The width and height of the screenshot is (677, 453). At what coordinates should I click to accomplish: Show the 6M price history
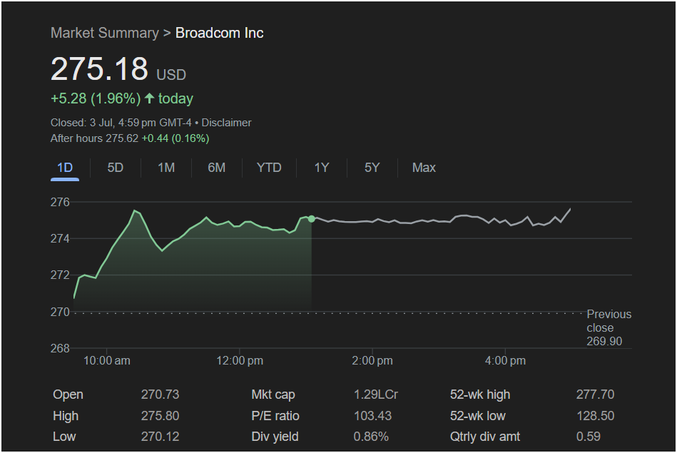coord(216,168)
